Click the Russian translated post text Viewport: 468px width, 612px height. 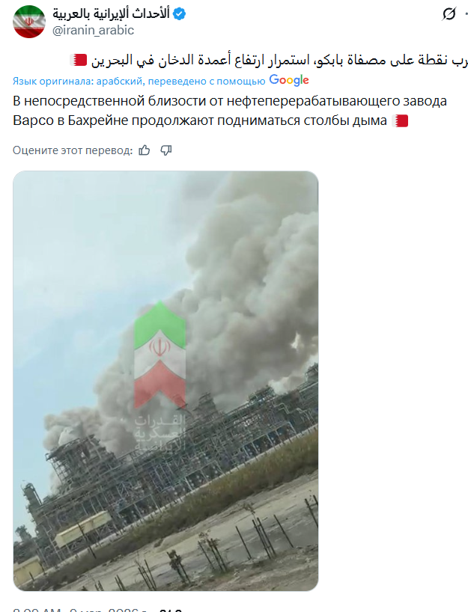pyautogui.click(x=230, y=111)
